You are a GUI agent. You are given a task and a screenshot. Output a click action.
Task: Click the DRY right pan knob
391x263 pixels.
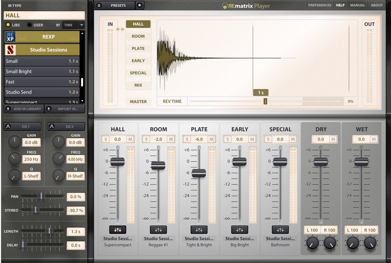coord(330,243)
